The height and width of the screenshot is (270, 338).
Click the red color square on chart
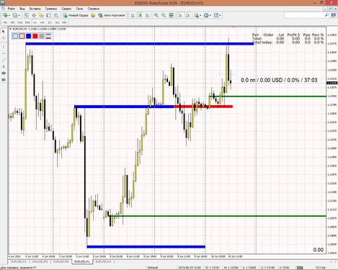click(x=35, y=36)
